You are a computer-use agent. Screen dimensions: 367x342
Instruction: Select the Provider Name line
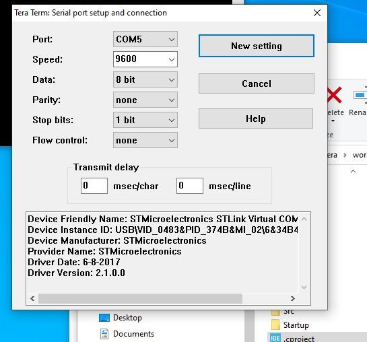[104, 252]
